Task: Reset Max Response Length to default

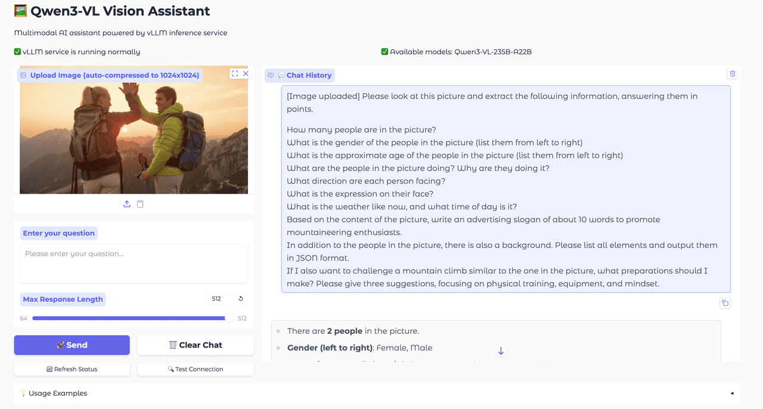Action: [x=241, y=299]
